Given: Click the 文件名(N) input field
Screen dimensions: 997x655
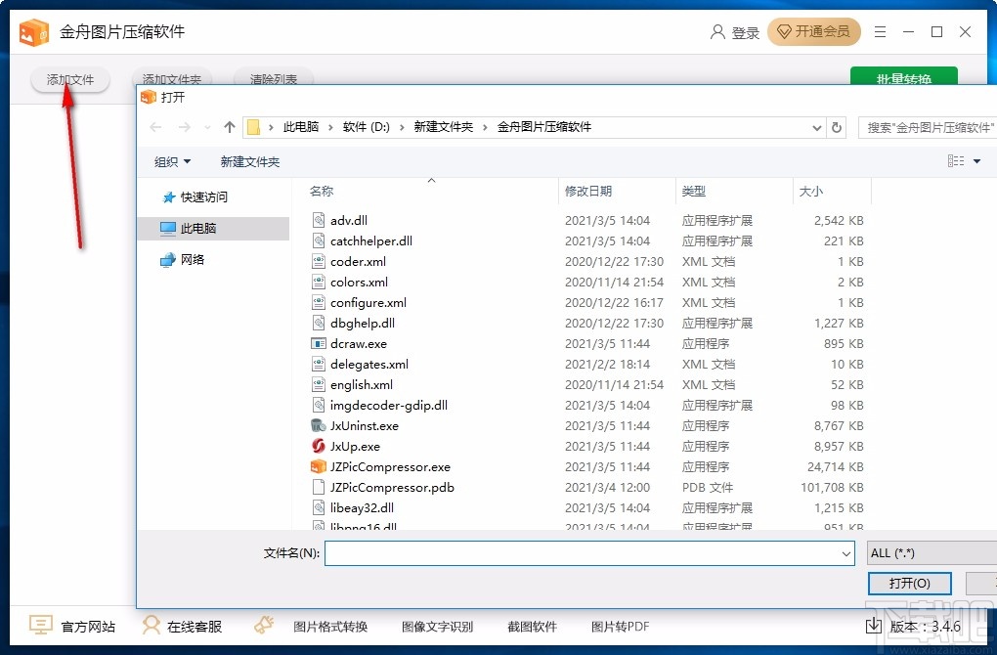Looking at the screenshot, I should tap(586, 552).
